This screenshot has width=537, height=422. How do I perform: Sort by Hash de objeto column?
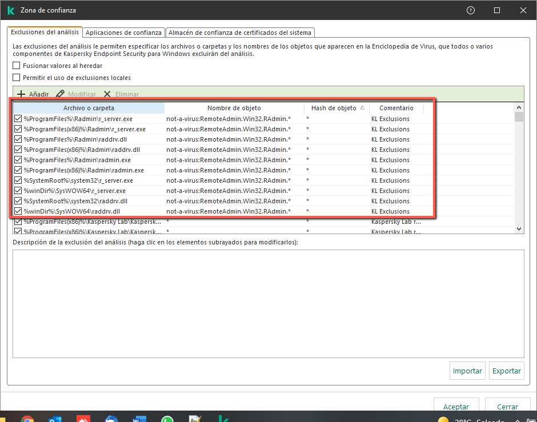336,108
